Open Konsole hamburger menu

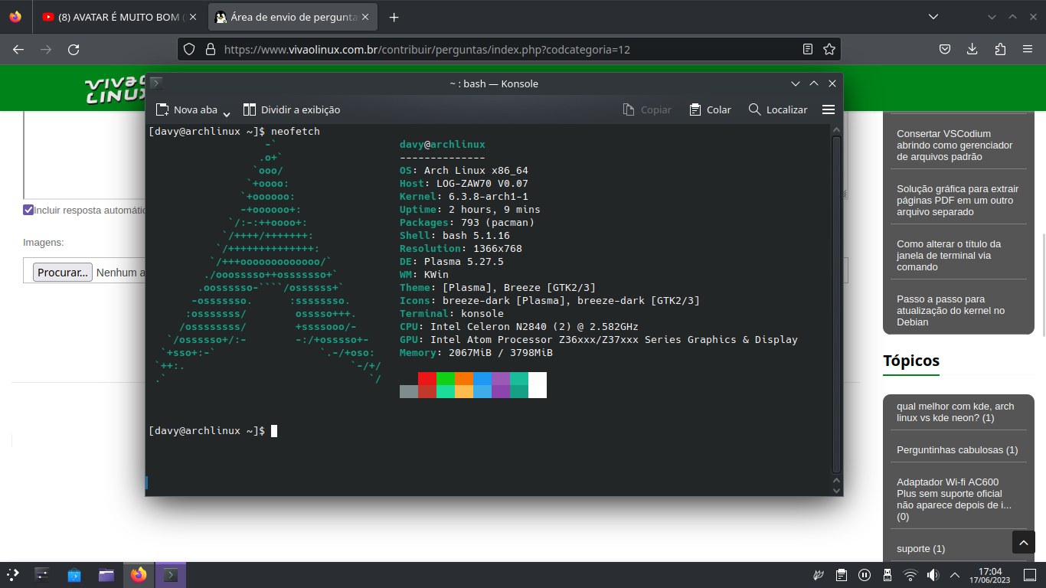pos(828,109)
